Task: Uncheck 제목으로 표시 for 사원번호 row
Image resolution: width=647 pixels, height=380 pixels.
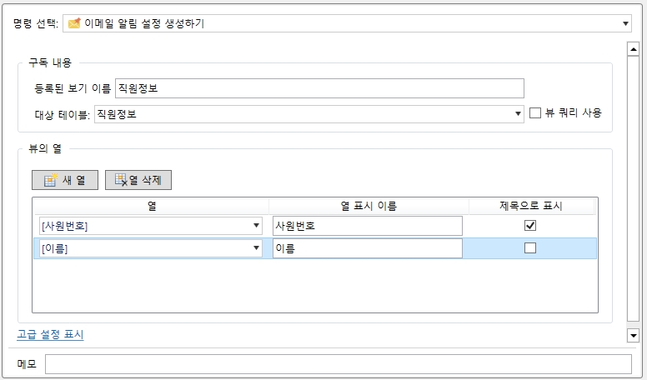Action: [x=529, y=226]
